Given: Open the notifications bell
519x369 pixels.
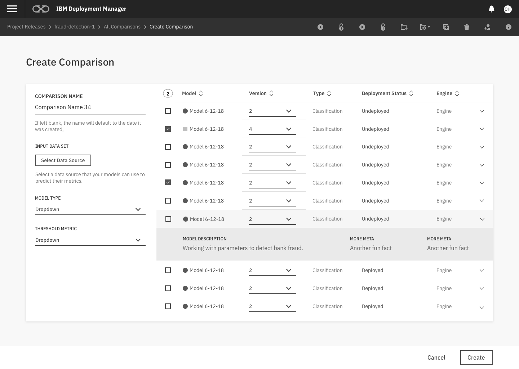Looking at the screenshot, I should click(491, 9).
